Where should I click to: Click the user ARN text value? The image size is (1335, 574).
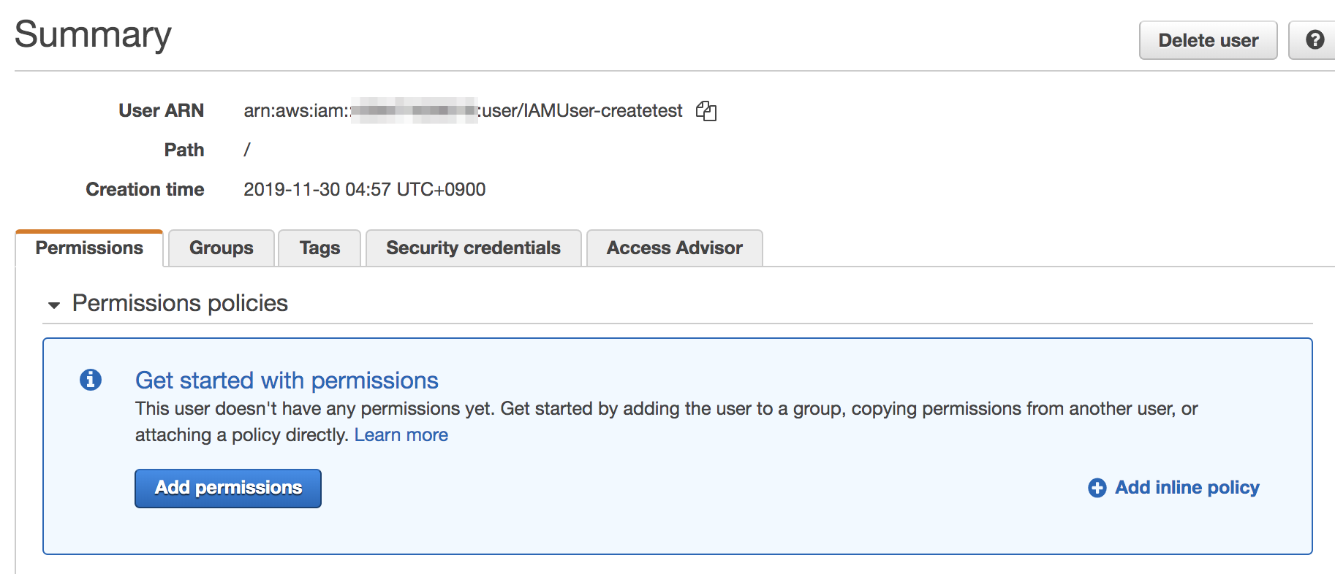(x=463, y=111)
